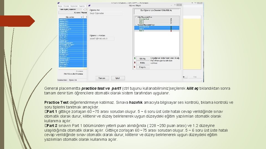Click the Öğrenci Adı input field
The height and width of the screenshot is (149, 266).
click(106, 13)
